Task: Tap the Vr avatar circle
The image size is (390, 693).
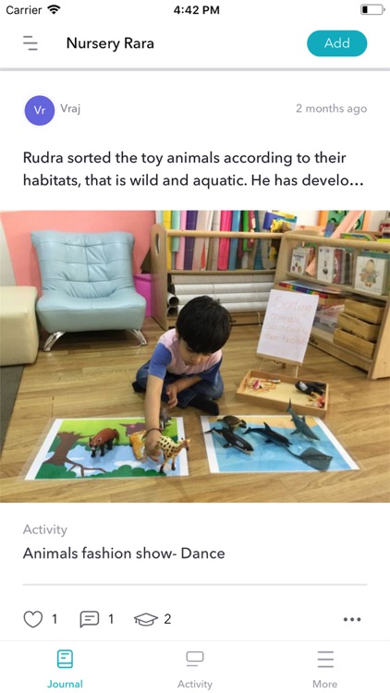Action: (x=40, y=111)
